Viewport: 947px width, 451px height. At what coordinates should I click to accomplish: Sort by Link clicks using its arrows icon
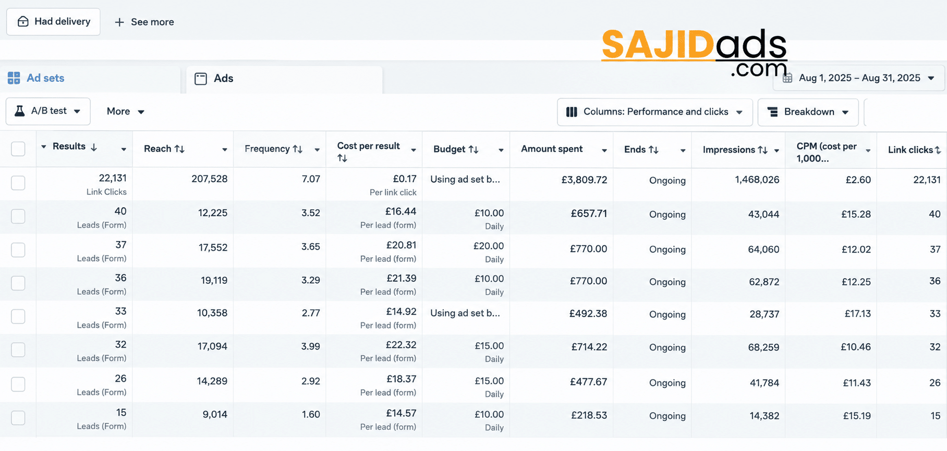pyautogui.click(x=938, y=150)
